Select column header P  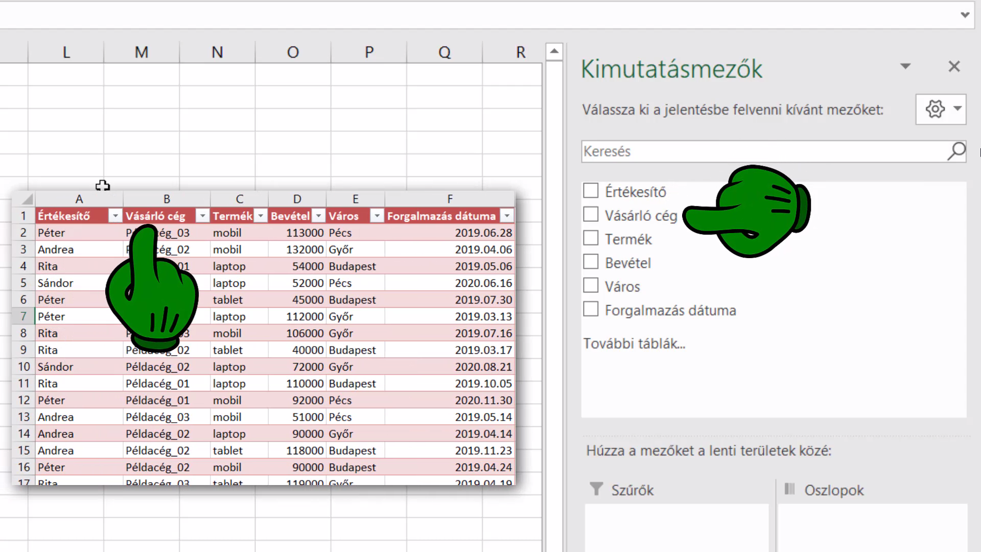tap(369, 52)
